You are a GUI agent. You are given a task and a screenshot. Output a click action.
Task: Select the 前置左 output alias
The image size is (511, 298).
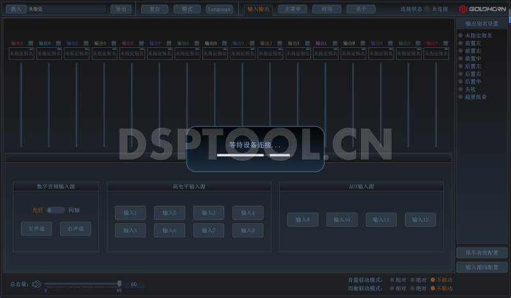[x=461, y=43]
